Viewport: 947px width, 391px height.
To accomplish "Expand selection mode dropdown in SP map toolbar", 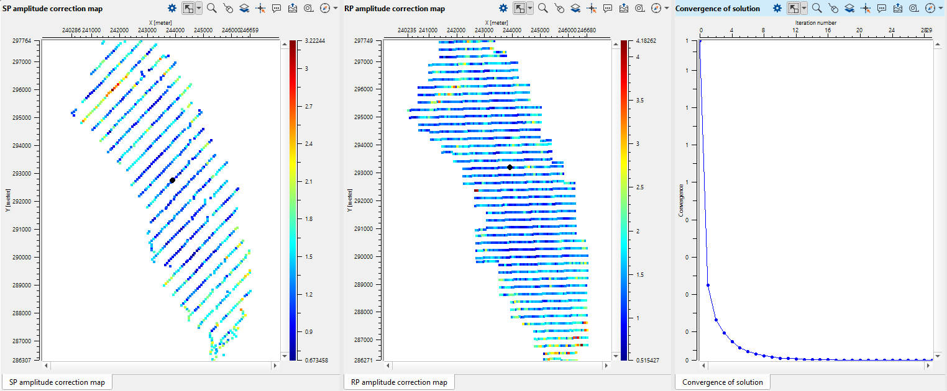I will click(199, 8).
